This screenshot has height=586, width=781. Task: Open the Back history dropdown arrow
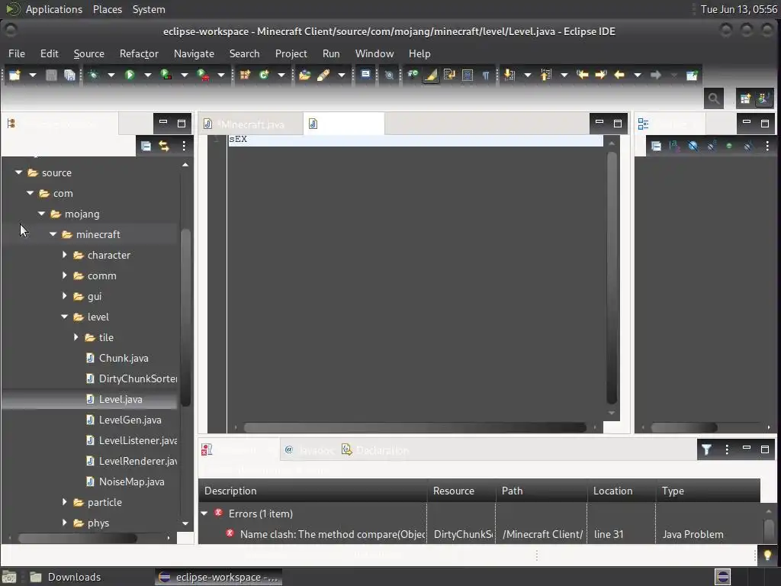pyautogui.click(x=638, y=75)
